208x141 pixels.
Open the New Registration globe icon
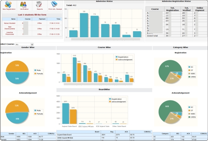click(x=8, y=4)
